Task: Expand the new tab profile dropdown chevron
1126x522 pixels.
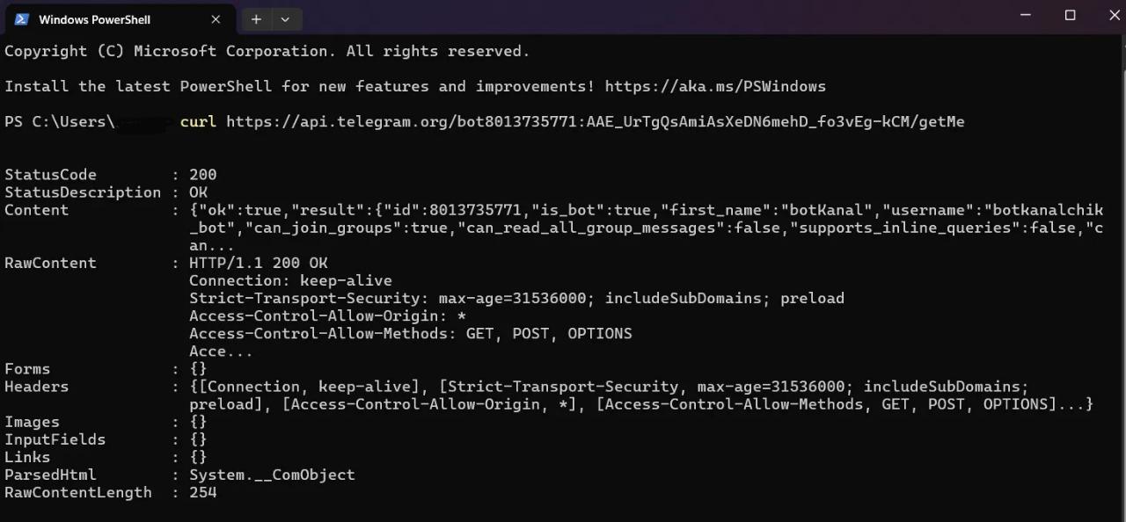Action: click(285, 19)
